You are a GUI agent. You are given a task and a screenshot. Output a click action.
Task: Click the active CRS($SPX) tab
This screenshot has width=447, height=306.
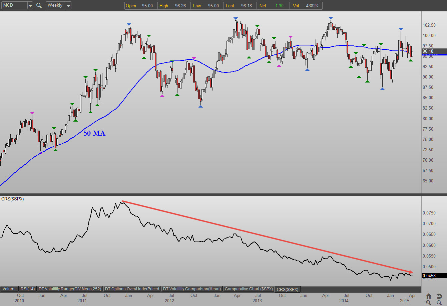click(x=288, y=289)
